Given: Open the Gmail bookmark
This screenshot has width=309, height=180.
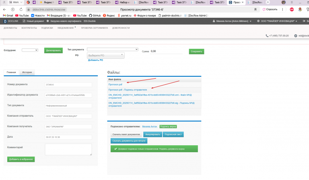Looking at the screenshot, I should pyautogui.click(x=8, y=16).
